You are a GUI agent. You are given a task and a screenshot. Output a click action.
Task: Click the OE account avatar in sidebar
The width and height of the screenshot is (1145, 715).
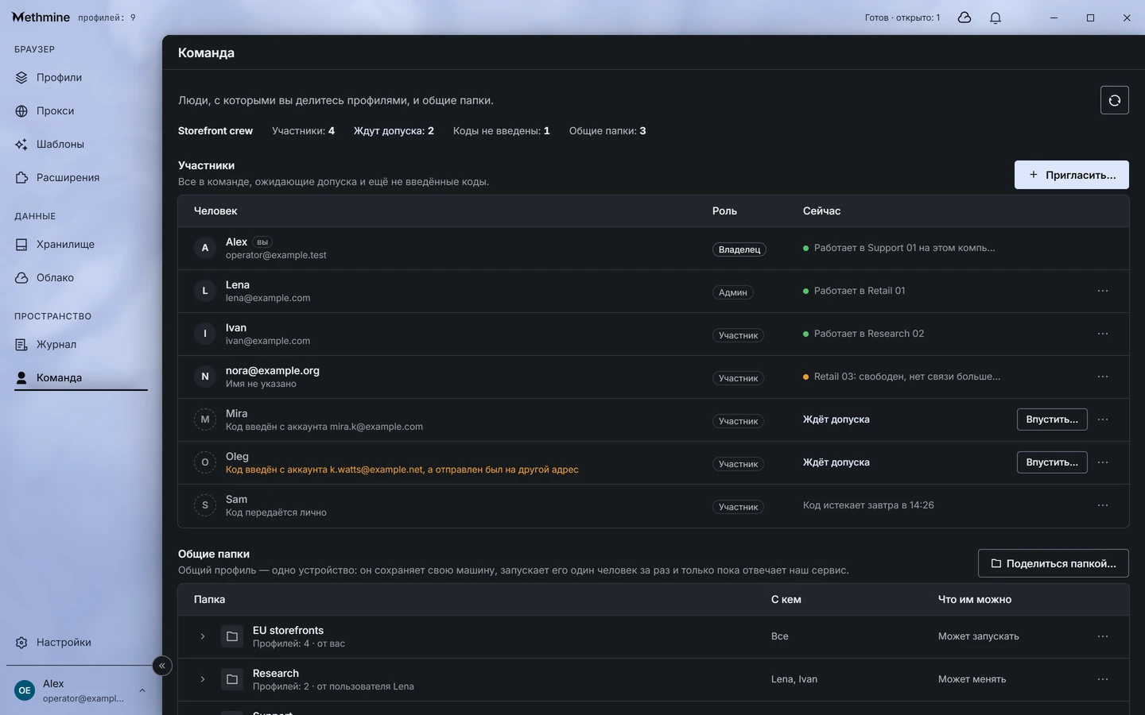tap(25, 690)
